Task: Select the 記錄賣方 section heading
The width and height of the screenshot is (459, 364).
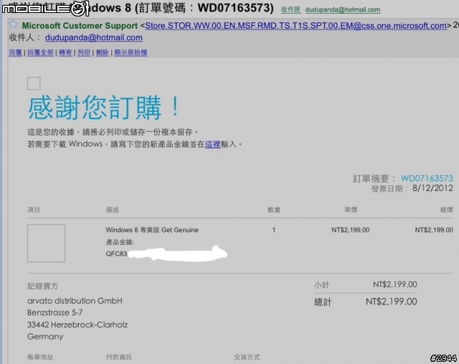Action: [43, 286]
